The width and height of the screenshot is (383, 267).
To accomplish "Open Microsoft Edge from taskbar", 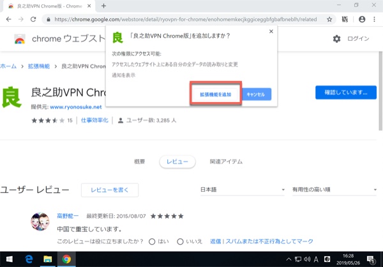I will [29, 259].
